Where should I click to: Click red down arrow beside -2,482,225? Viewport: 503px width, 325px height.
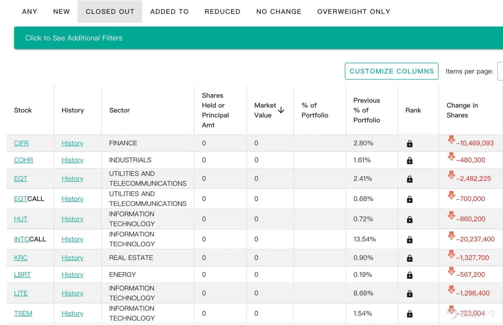pyautogui.click(x=451, y=175)
